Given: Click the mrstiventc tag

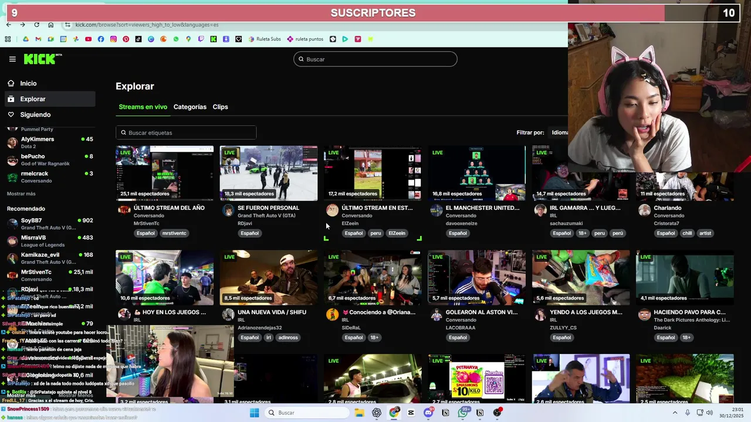Looking at the screenshot, I should (x=174, y=233).
